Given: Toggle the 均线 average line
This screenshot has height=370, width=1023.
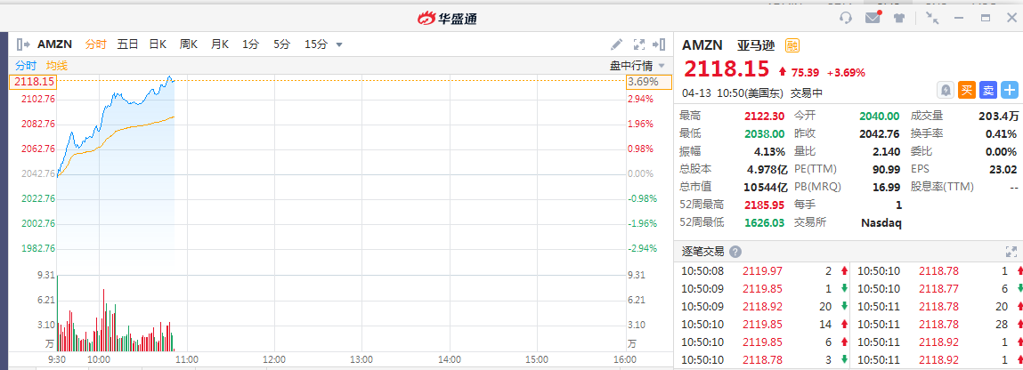Looking at the screenshot, I should click(x=57, y=65).
